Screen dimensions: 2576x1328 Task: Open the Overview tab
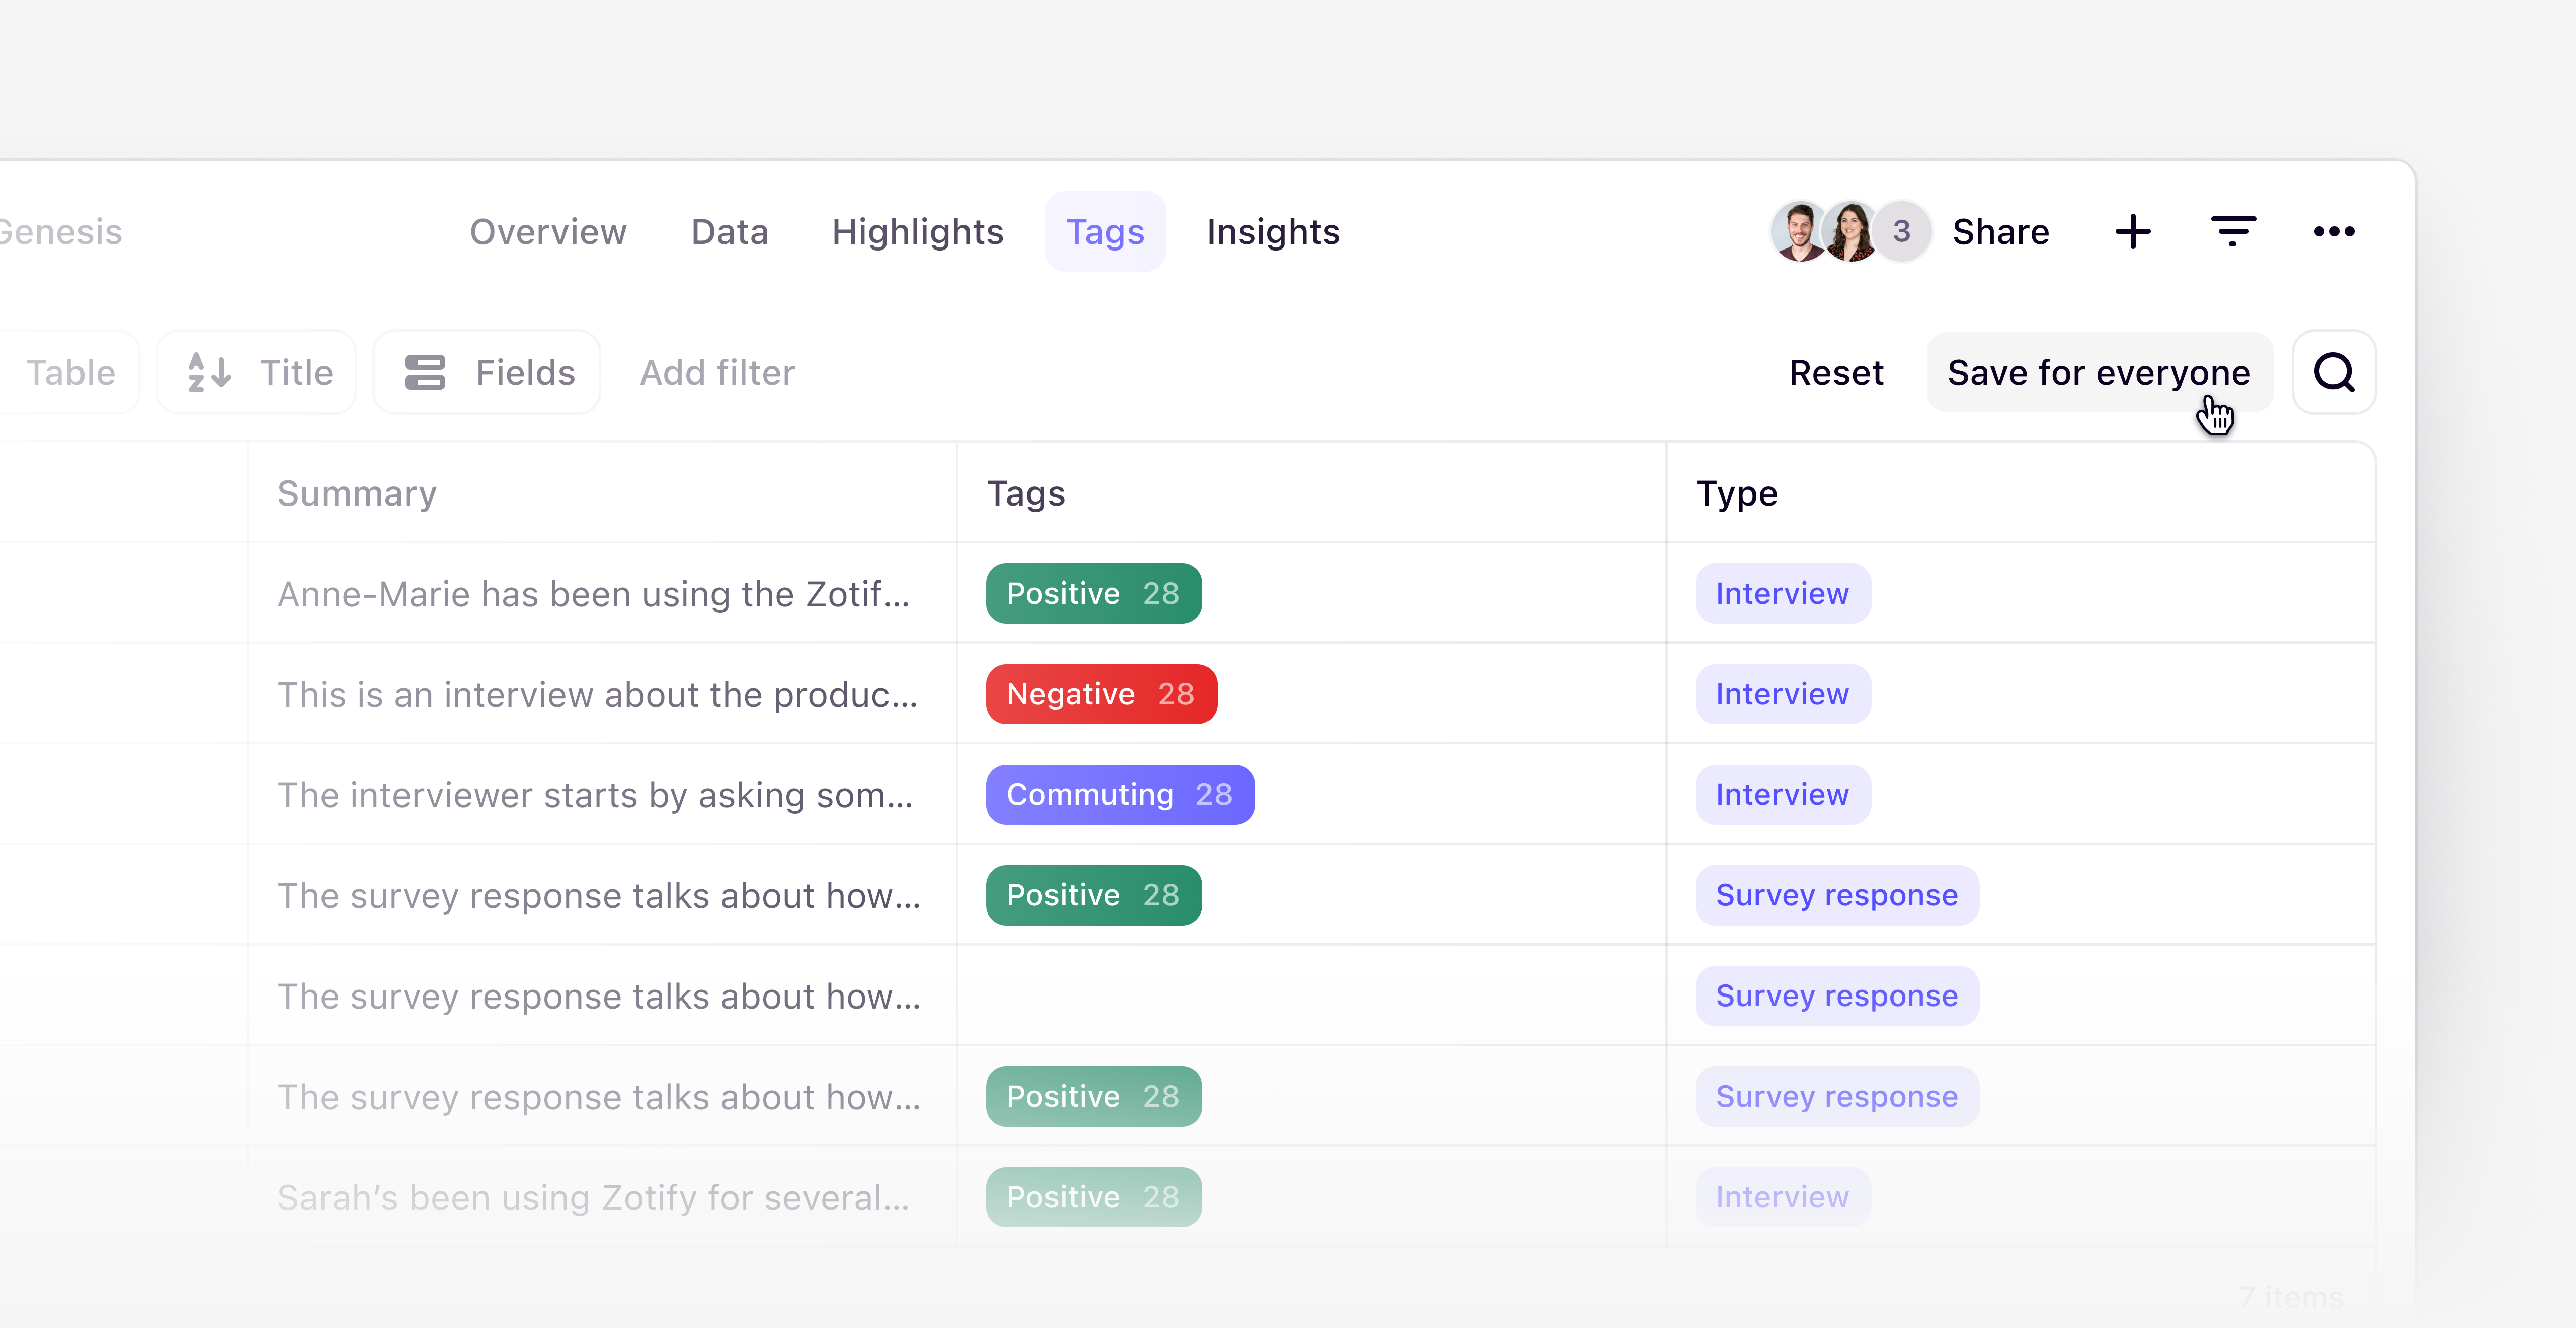pos(548,231)
